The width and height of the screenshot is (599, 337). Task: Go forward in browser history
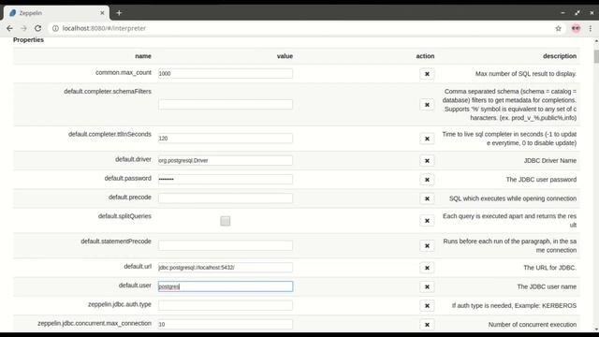point(23,28)
